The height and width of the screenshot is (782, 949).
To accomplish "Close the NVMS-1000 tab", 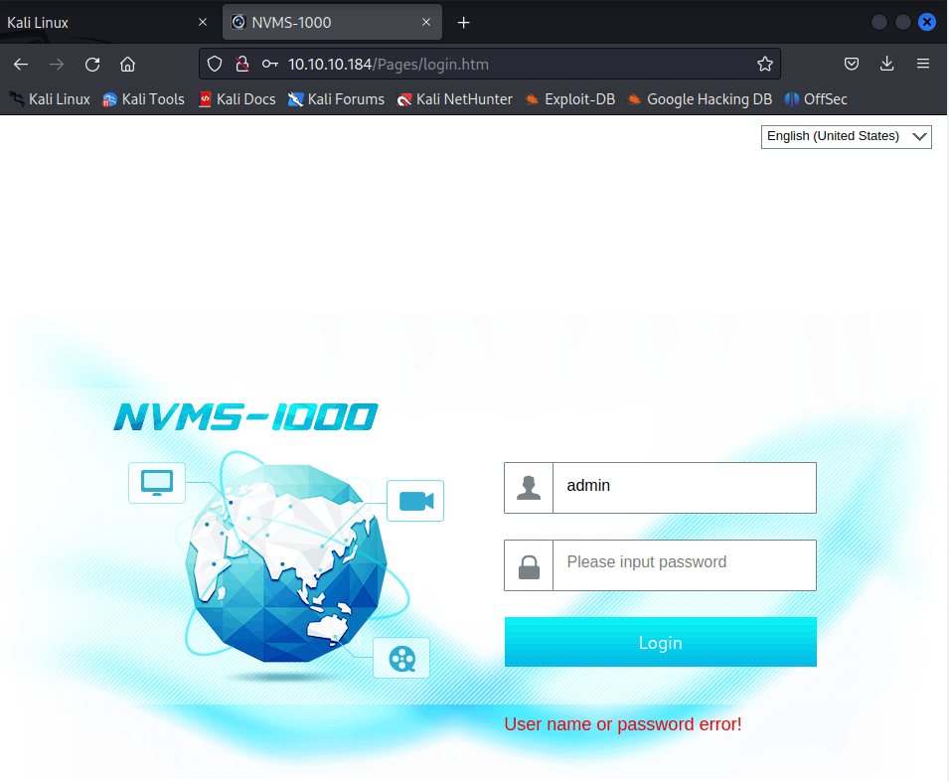I will click(x=426, y=23).
